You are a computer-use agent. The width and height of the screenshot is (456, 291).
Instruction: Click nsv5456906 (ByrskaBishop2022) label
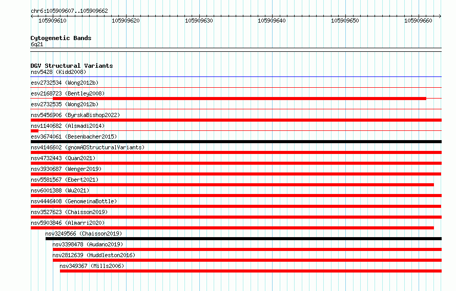(75, 115)
